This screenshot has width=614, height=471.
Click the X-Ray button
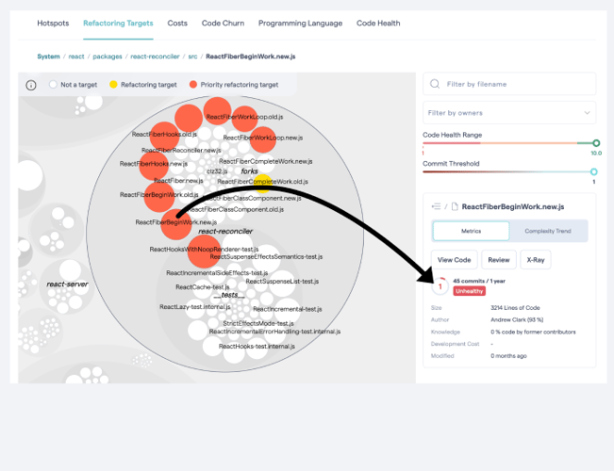[535, 259]
